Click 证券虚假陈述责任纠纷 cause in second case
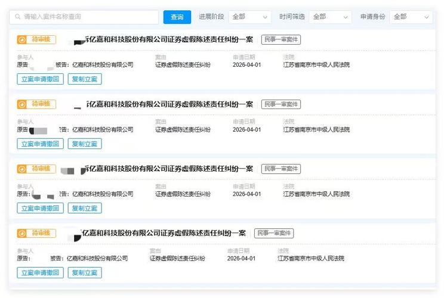 183,129
